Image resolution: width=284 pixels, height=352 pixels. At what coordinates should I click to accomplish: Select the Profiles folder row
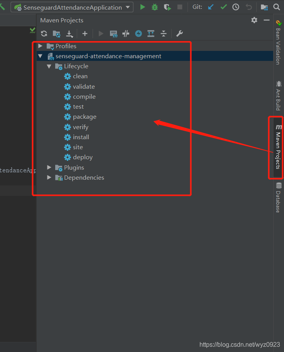pos(155,46)
